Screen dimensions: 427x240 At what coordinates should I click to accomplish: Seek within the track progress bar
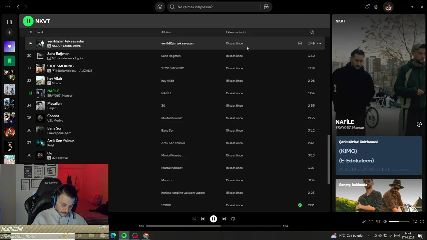pos(213,226)
